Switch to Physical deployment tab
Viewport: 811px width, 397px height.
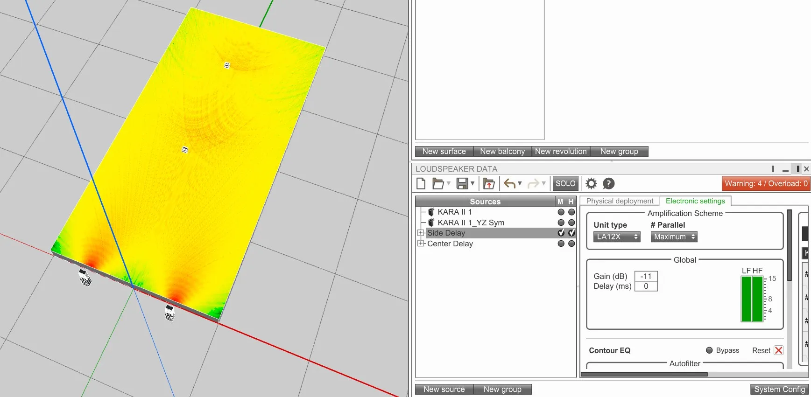[620, 201]
